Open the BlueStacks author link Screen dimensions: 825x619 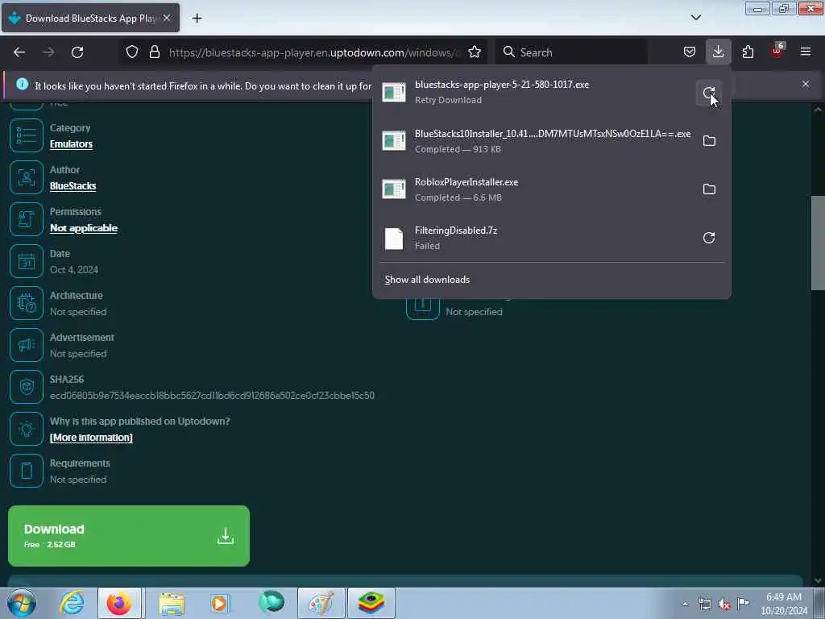[x=73, y=186]
